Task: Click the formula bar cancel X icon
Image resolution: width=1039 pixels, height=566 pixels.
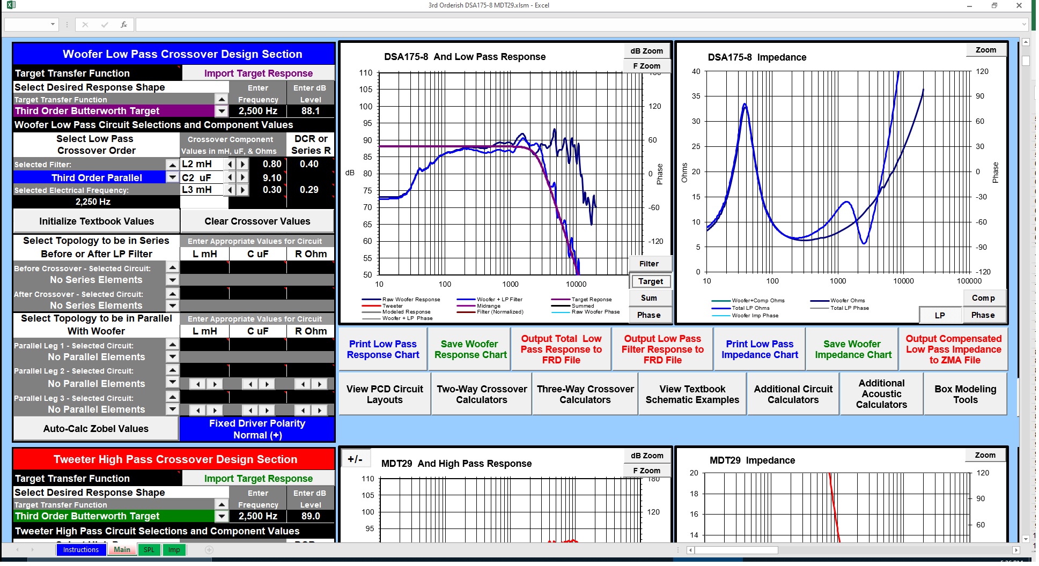Action: coord(85,25)
